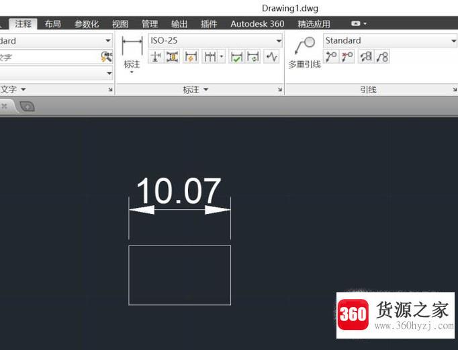The width and height of the screenshot is (458, 350).
Task: Close the current drawing file tab
Action: coord(4,106)
